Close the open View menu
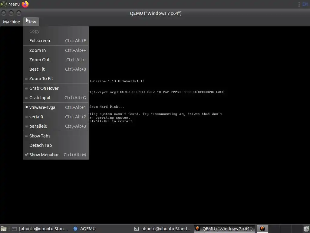 (31, 22)
